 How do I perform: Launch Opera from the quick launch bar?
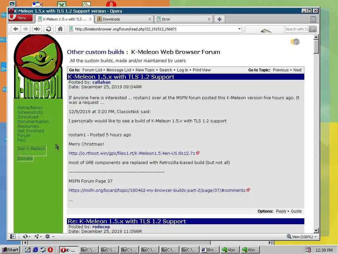pos(50,250)
